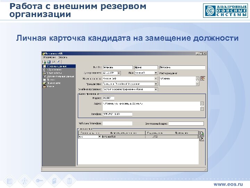Open the relation dropdown in the relatives table row
Image resolution: width=250 pixels, height=188 pixels.
pyautogui.click(x=100, y=137)
